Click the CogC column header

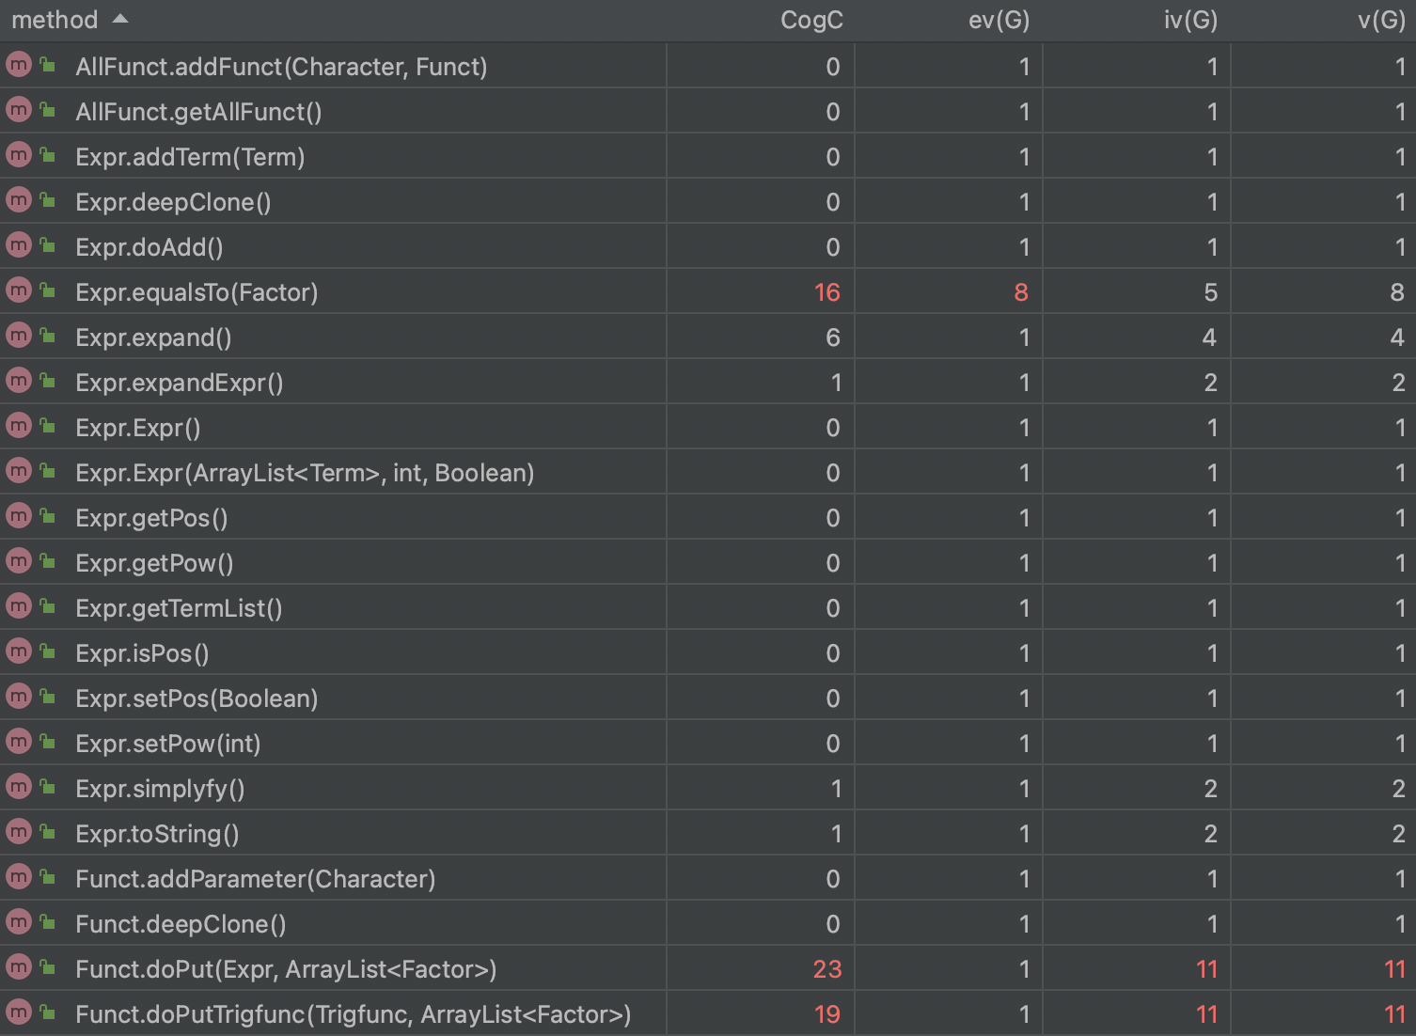point(811,20)
